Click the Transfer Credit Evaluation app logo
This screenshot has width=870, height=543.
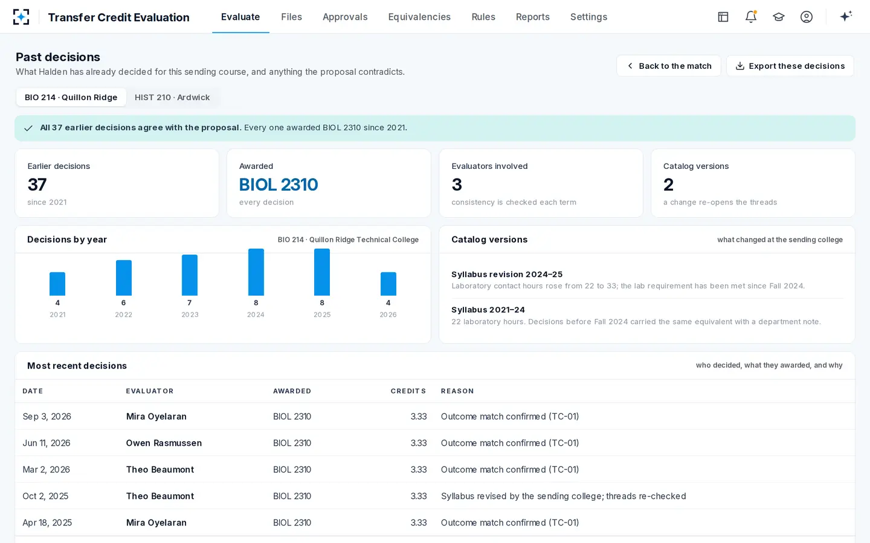click(x=21, y=17)
